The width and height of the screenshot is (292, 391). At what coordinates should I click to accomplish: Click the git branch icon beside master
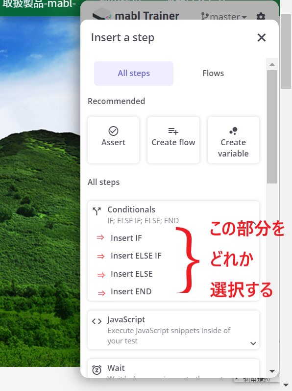click(x=205, y=16)
